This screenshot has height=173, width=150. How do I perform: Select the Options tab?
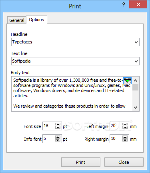tap(36, 20)
